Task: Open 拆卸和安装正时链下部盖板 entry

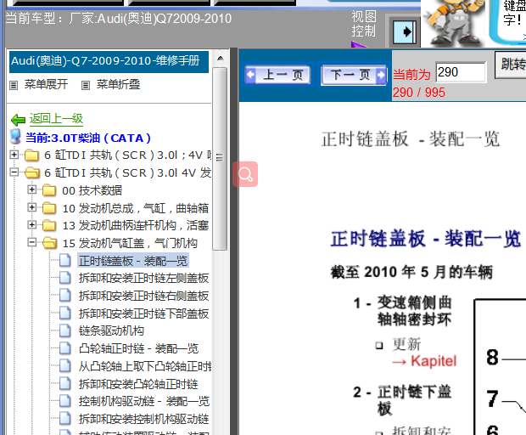Action: (x=144, y=314)
